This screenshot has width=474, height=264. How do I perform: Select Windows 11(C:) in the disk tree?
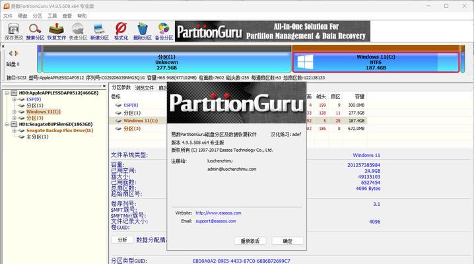pyautogui.click(x=44, y=112)
